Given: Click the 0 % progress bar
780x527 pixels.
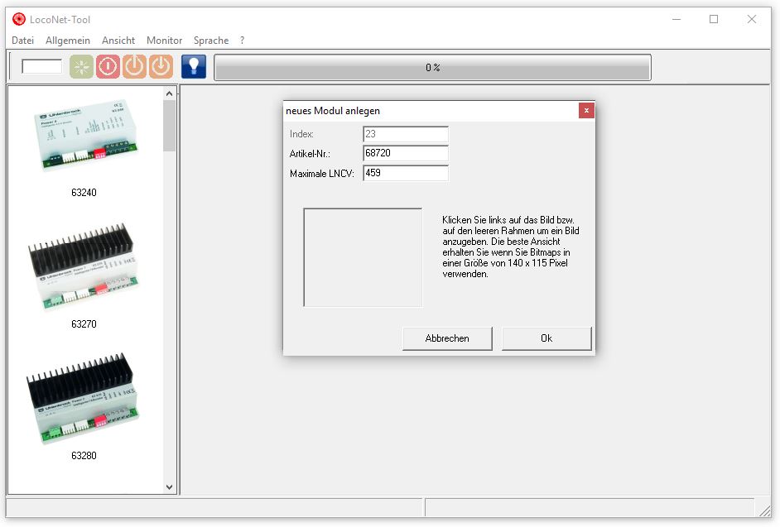Looking at the screenshot, I should 432,67.
